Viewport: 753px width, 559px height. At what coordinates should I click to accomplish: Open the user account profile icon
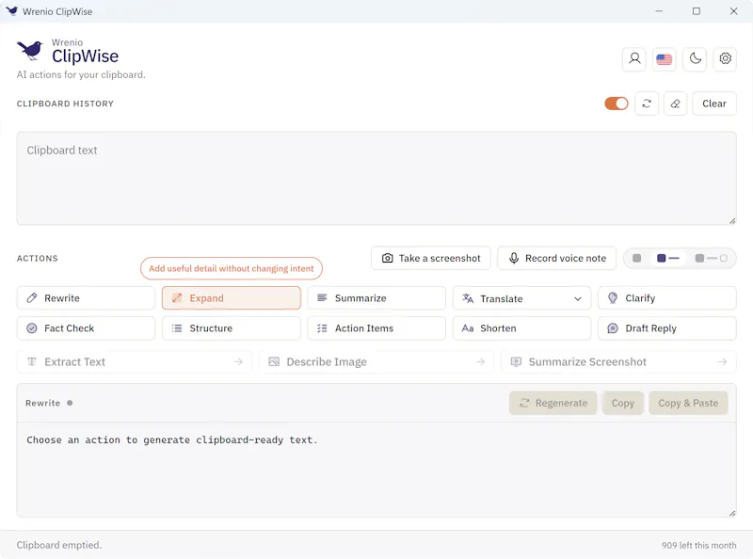pyautogui.click(x=634, y=59)
